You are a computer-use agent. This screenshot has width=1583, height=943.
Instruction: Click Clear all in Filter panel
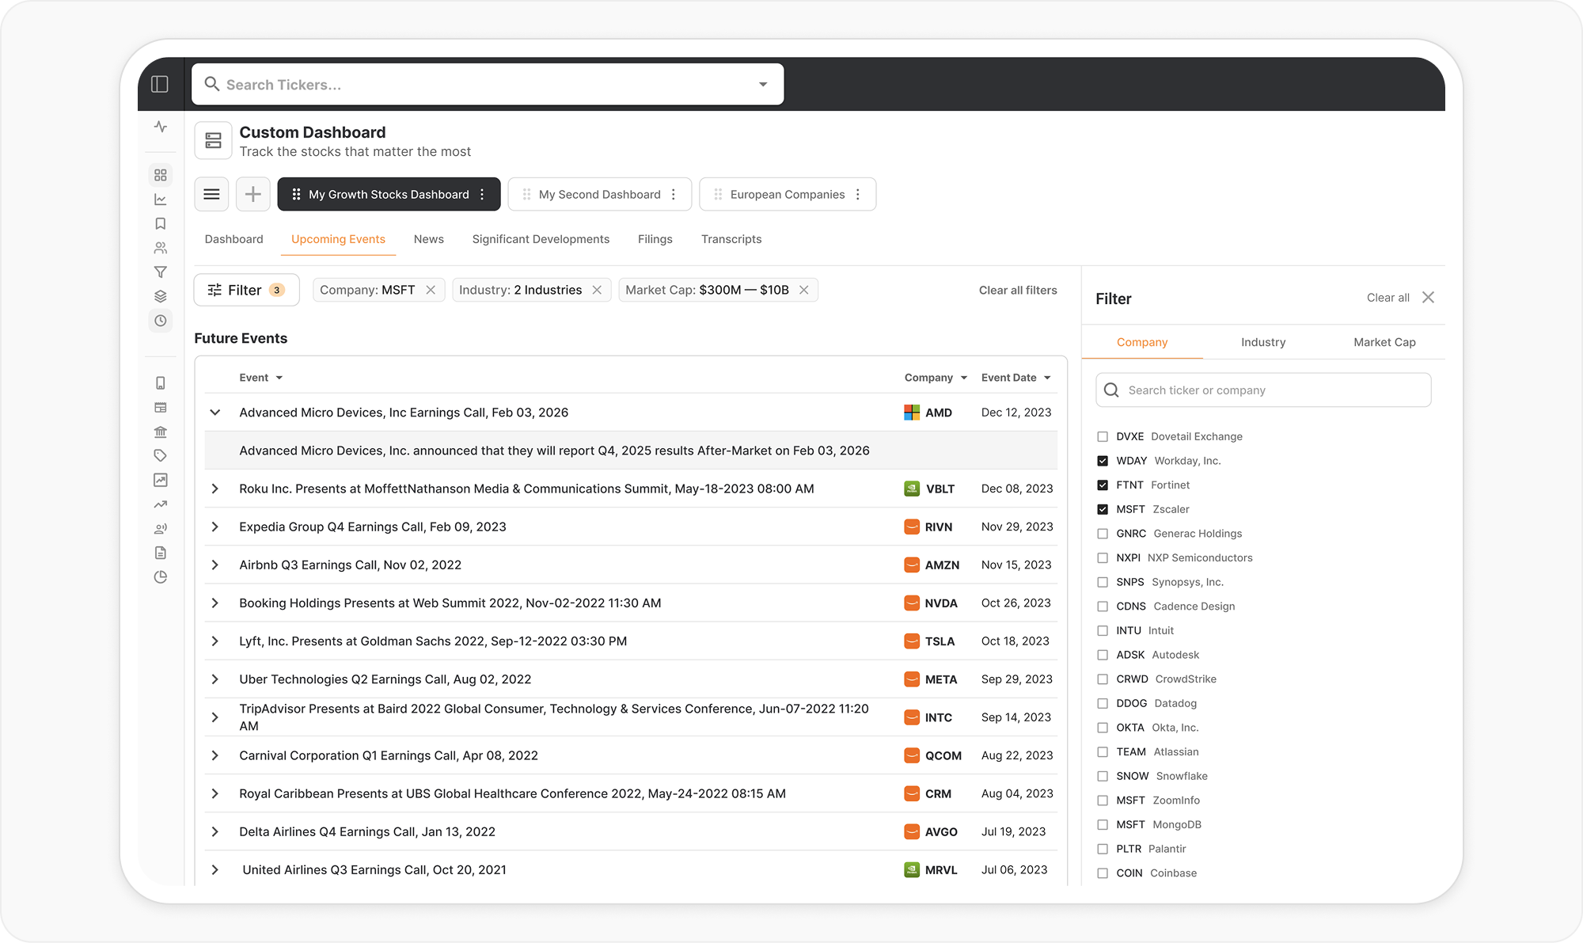coord(1388,298)
